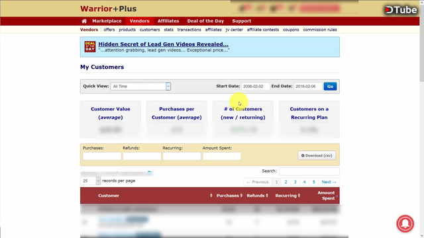Image resolution: width=424 pixels, height=238 pixels.
Task: Click Hidden Secret of Lead Gen Videos link
Action: [x=164, y=44]
